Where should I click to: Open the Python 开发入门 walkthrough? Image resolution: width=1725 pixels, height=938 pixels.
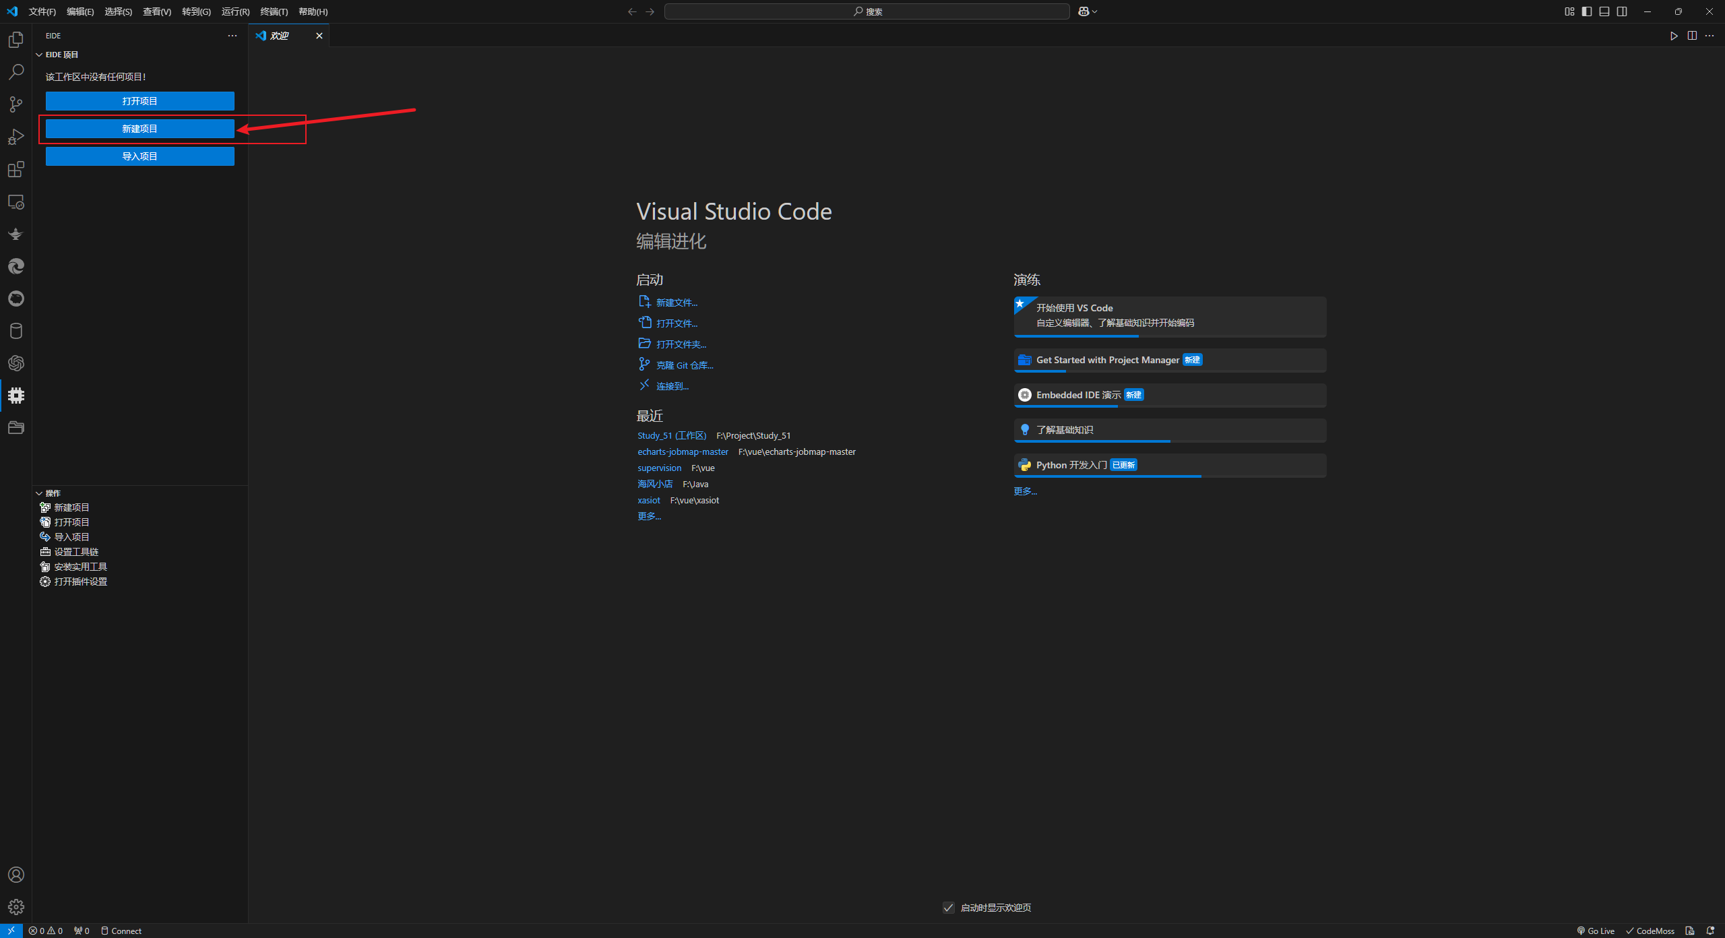(x=1170, y=466)
